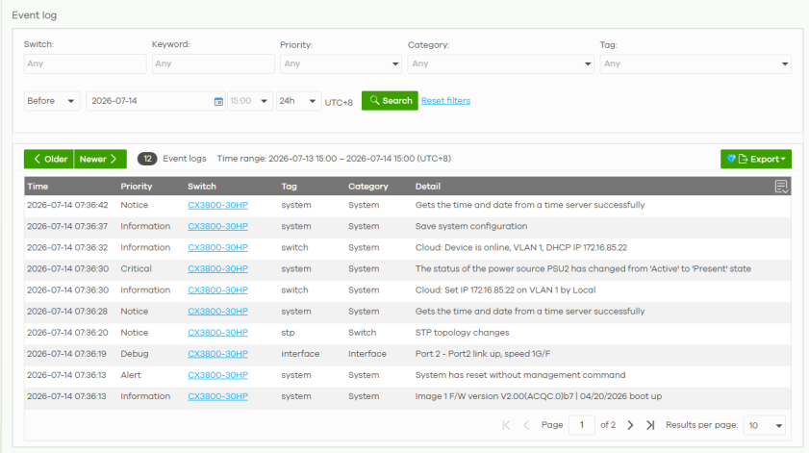Open CX3800-30HP link in Alert row
This screenshot has height=453, width=809.
(x=217, y=374)
